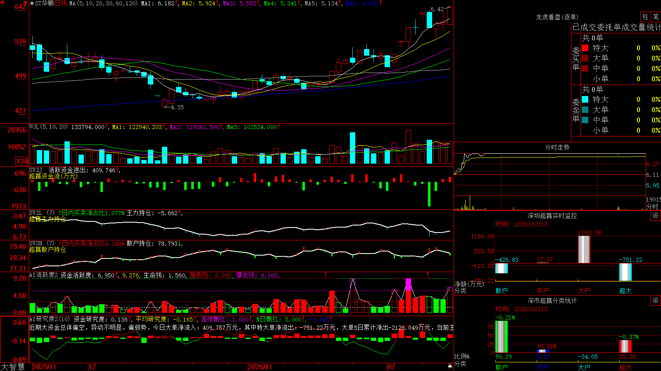The image size is (661, 371).
Task: Click the 龙虎看盘(逐单) panel title
Action: coord(557,17)
